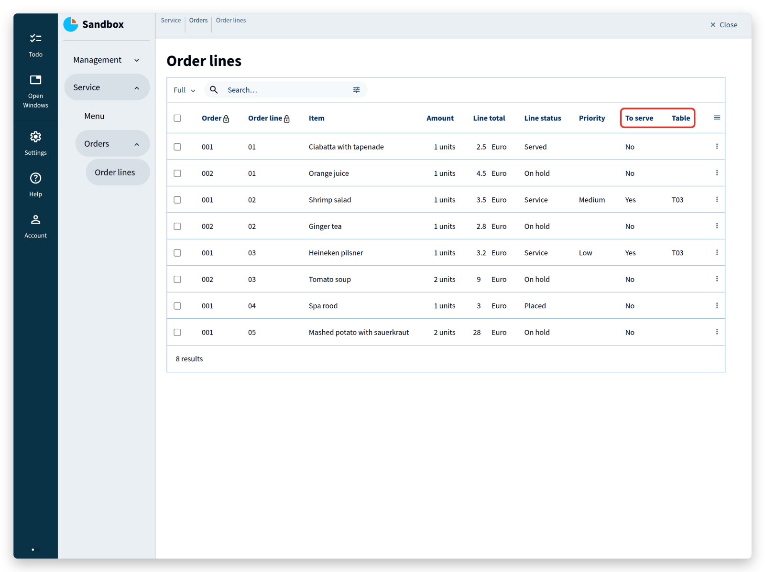Click the Order lines breadcrumb
This screenshot has width=765, height=572.
pyautogui.click(x=231, y=20)
